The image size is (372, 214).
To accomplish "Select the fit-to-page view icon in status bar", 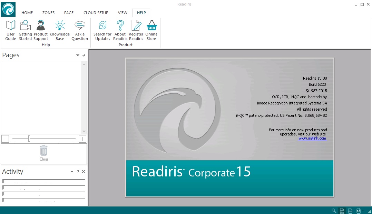I will coord(342,211).
